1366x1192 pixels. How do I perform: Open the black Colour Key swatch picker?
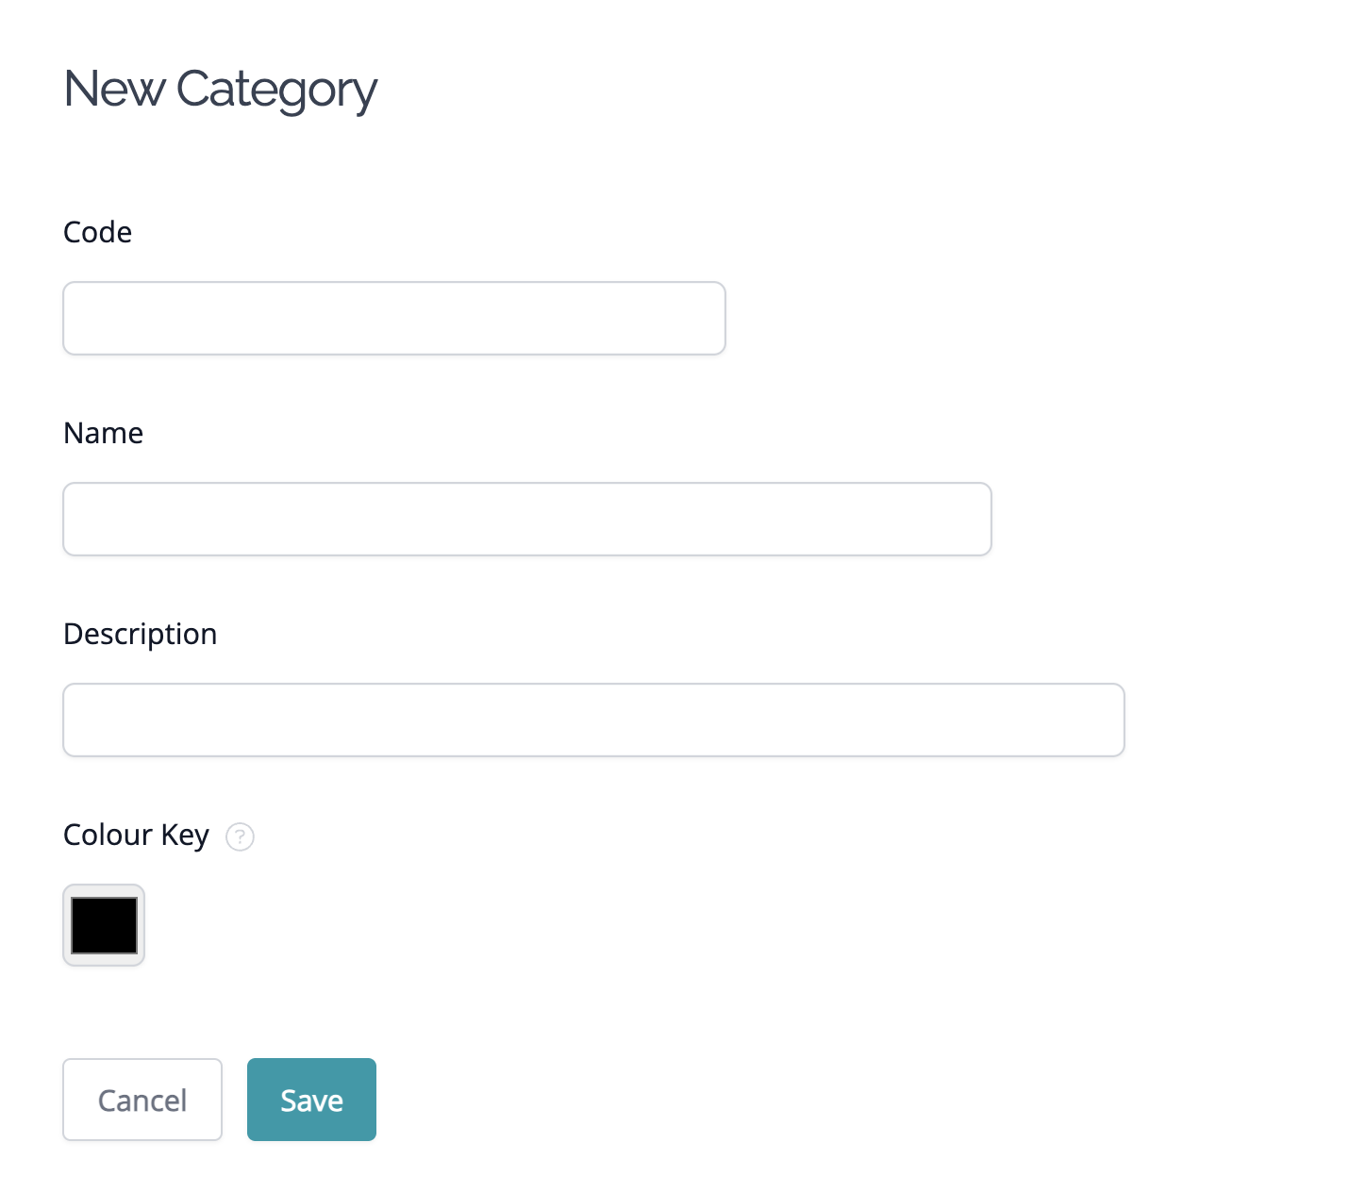[104, 925]
